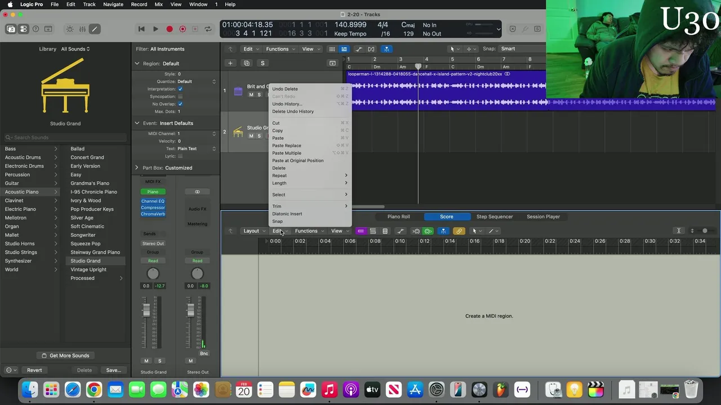Image resolution: width=721 pixels, height=405 pixels.
Task: Open the Channel EQ plug-in slot
Action: [x=153, y=201]
